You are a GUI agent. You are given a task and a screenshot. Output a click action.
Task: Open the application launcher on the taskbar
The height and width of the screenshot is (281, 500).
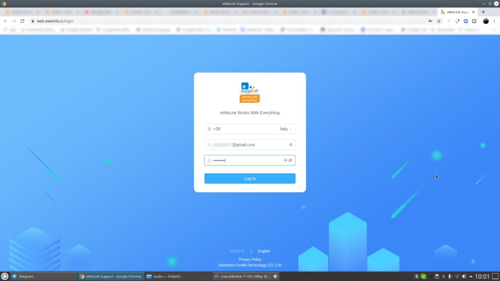(x=4, y=276)
